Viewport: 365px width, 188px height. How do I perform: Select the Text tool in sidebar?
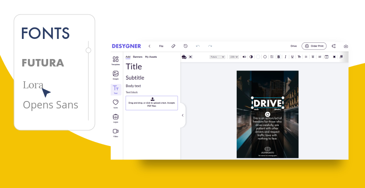click(116, 90)
